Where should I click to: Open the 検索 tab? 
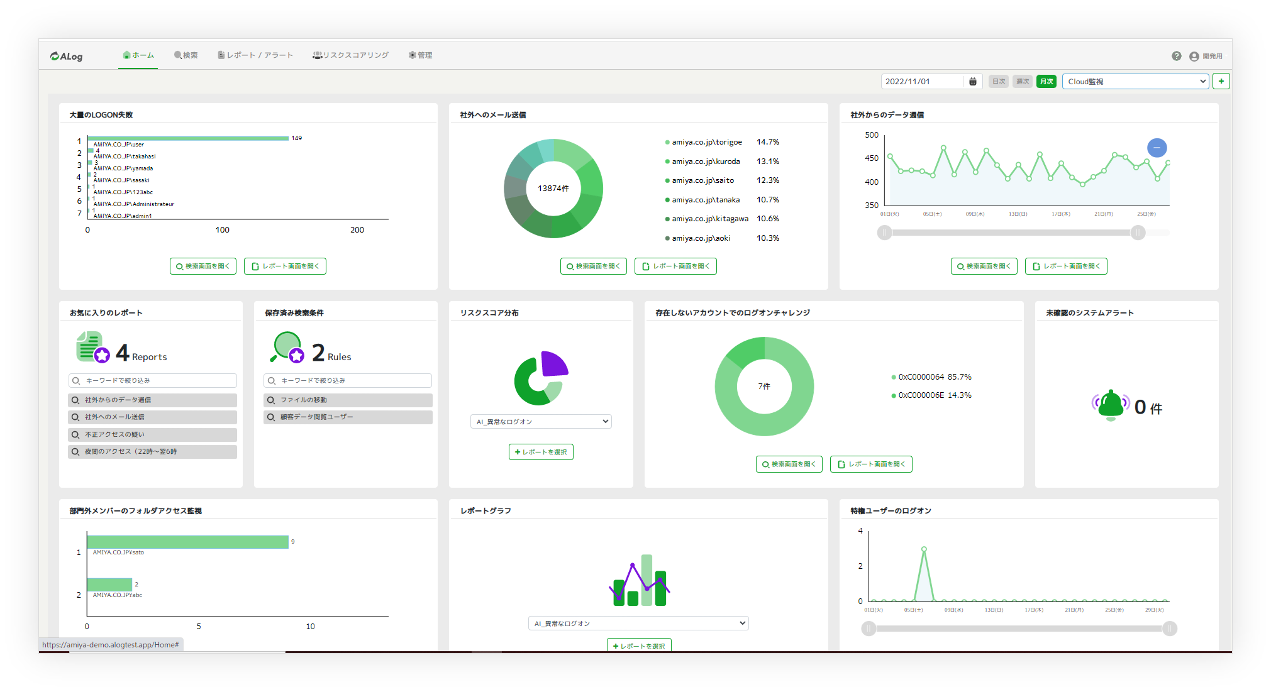pos(186,55)
